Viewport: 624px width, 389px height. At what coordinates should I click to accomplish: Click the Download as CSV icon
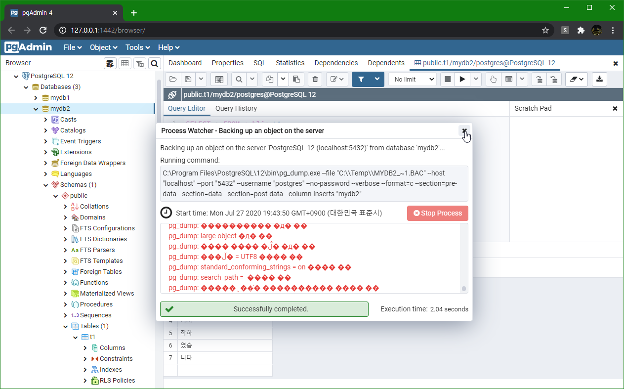tap(599, 79)
